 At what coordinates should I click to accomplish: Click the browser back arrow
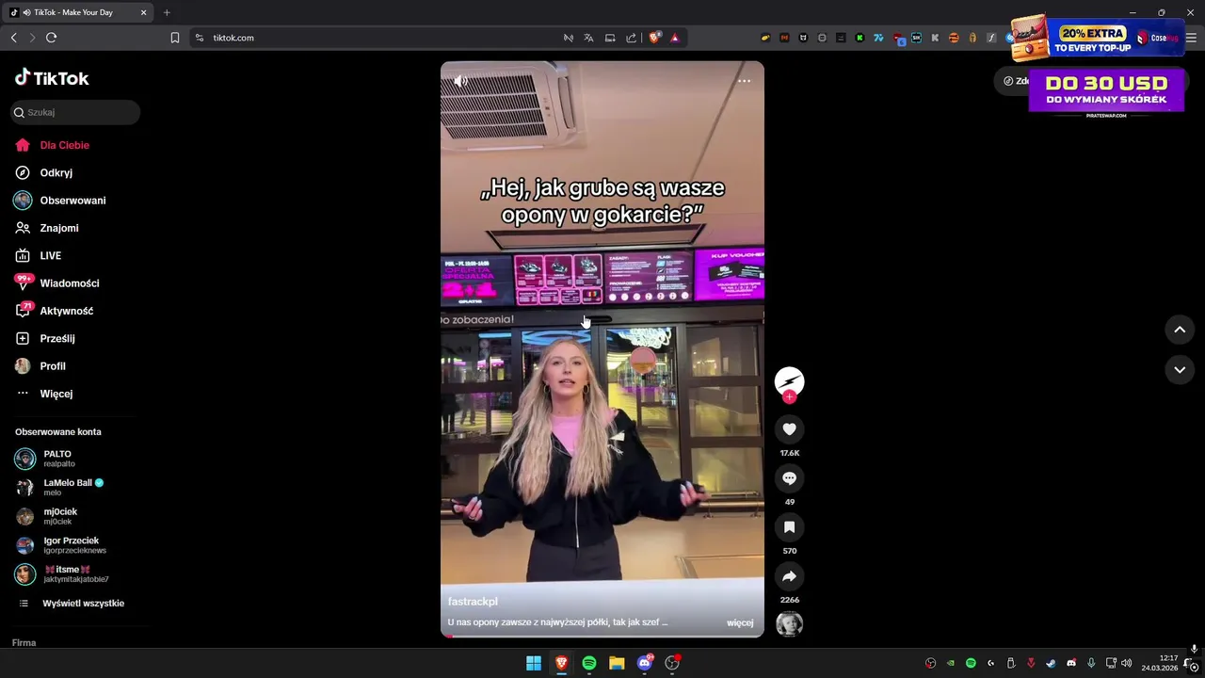[x=13, y=38]
